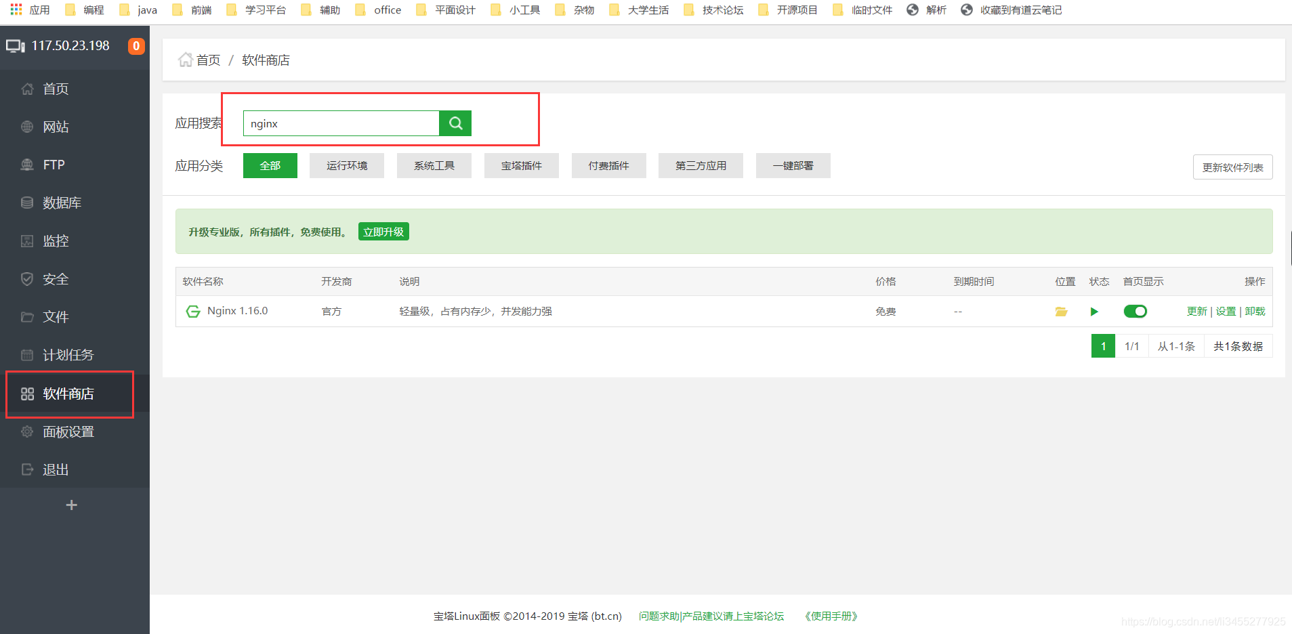Open the java bookmark folder
1292x634 pixels.
138,10
